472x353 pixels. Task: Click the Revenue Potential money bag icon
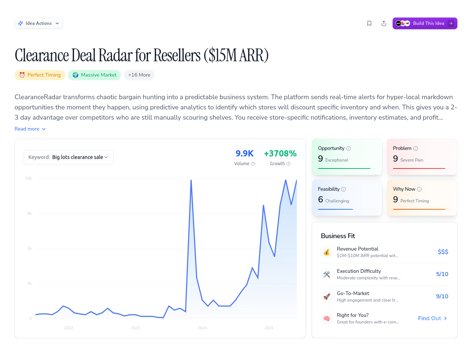(x=327, y=252)
